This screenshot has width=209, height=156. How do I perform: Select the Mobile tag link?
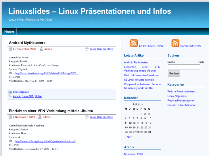(38, 96)
